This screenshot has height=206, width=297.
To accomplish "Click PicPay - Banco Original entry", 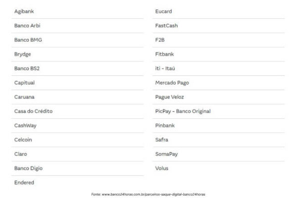I will pyautogui.click(x=183, y=111).
